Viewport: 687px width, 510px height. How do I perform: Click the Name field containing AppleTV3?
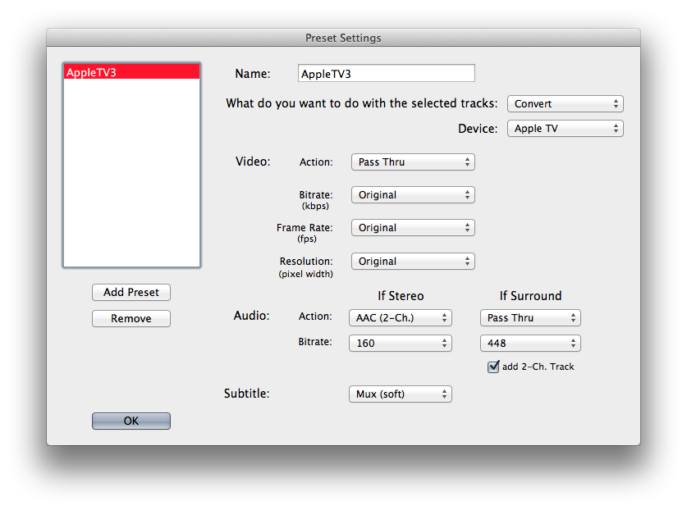(x=386, y=73)
